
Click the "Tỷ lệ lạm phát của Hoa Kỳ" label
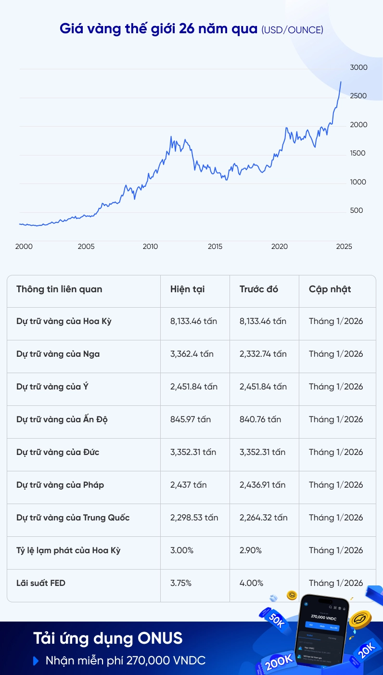pyautogui.click(x=68, y=550)
